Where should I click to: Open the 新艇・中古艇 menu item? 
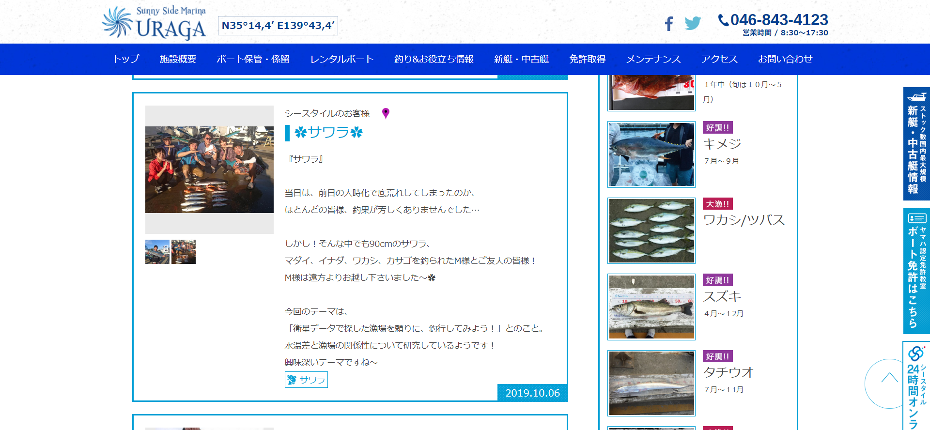(x=521, y=59)
